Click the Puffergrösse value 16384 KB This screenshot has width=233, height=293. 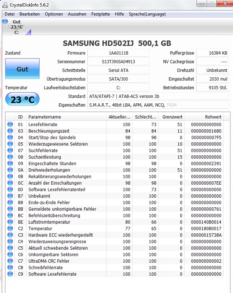coord(212,53)
